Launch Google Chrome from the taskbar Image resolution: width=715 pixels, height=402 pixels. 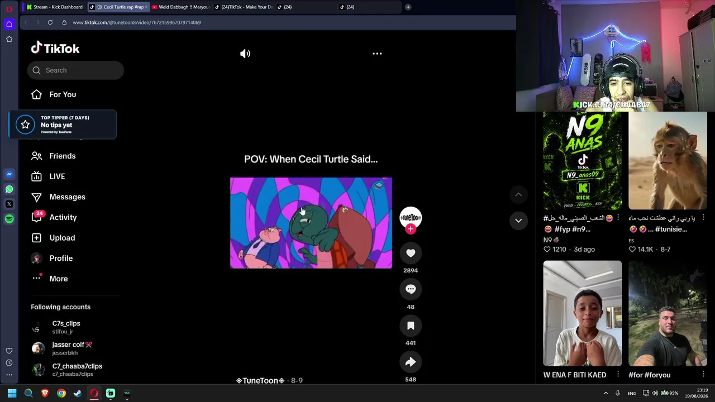61,393
